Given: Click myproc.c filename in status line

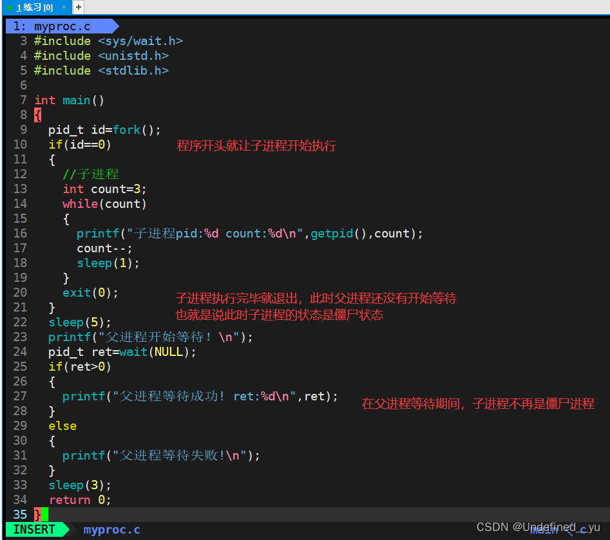Looking at the screenshot, I should tap(111, 530).
